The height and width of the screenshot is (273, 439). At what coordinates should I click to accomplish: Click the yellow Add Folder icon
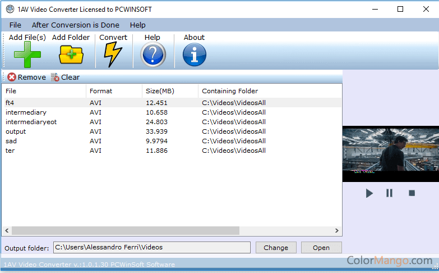(71, 54)
